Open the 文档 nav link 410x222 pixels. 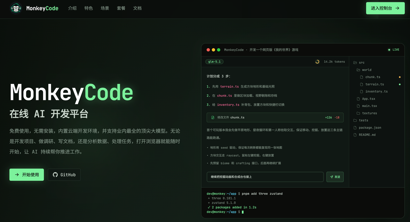coord(137,8)
